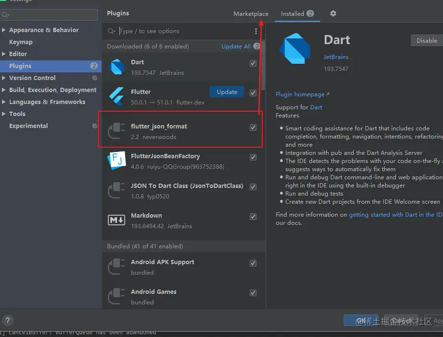Screen dimensions: 443x337
Task: Open 'getting started with Dart' link
Action: (x=396, y=215)
